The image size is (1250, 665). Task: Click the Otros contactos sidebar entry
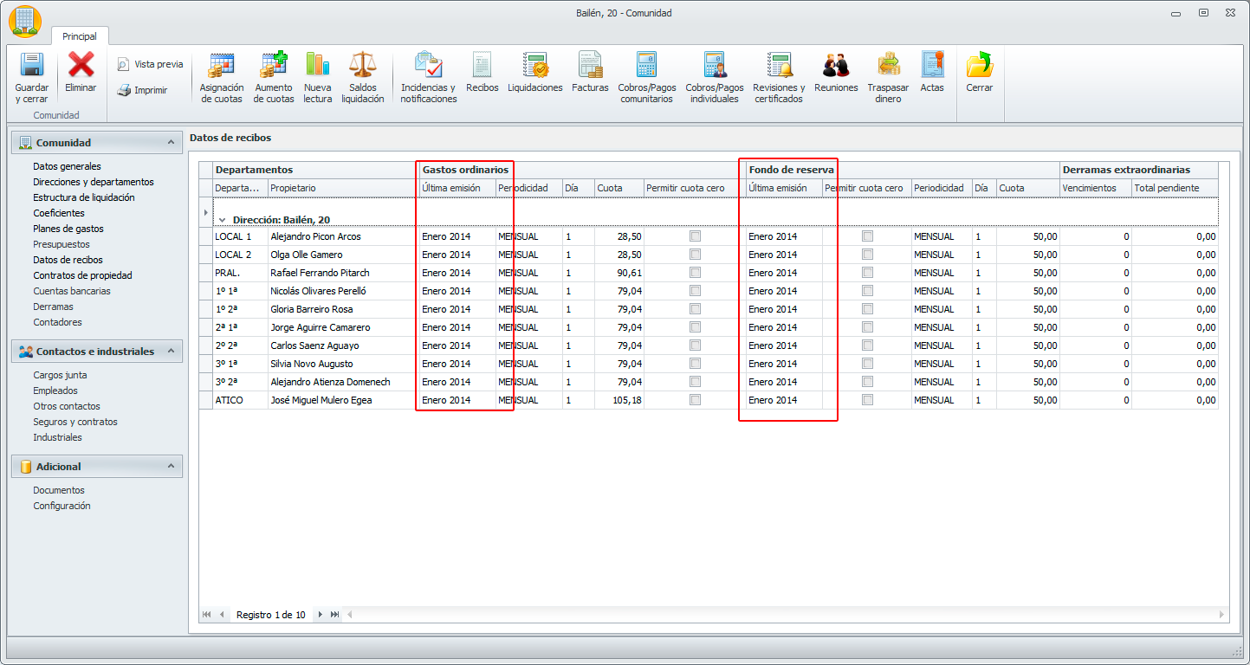[67, 406]
